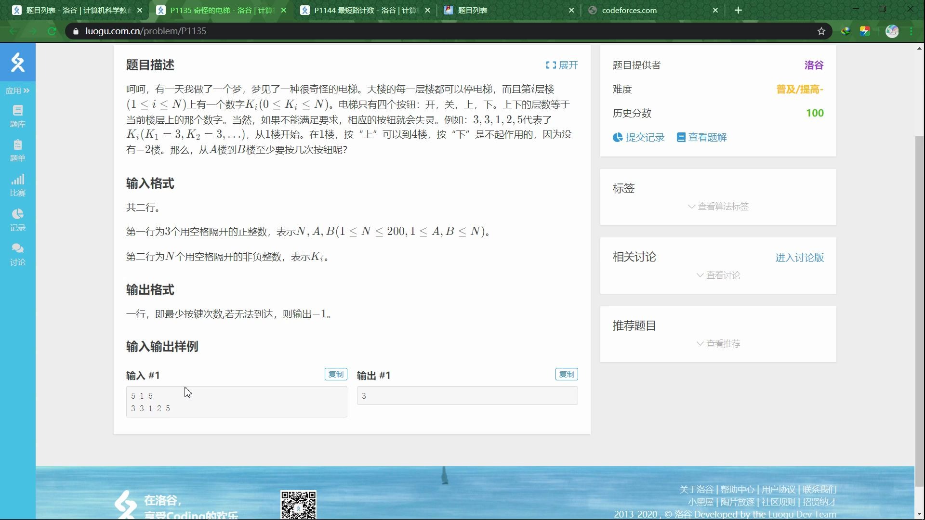Click the sample input text box

pyautogui.click(x=237, y=402)
